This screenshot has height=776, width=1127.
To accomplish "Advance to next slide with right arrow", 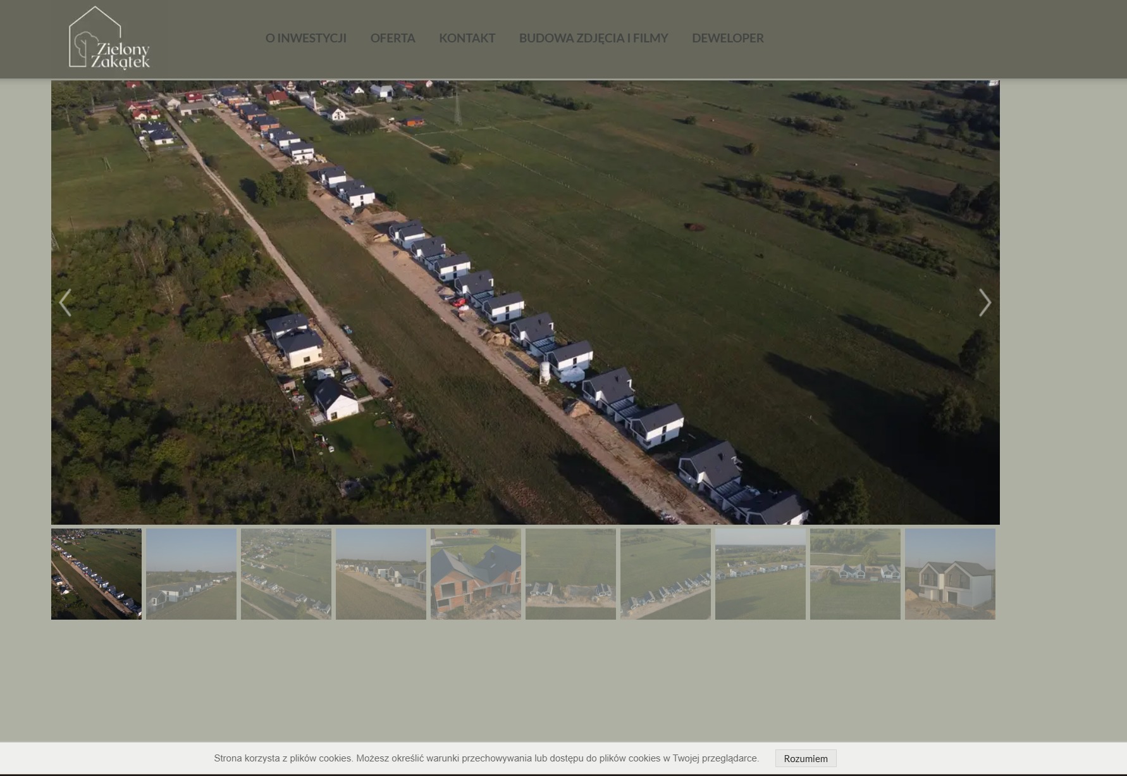I will coord(984,303).
